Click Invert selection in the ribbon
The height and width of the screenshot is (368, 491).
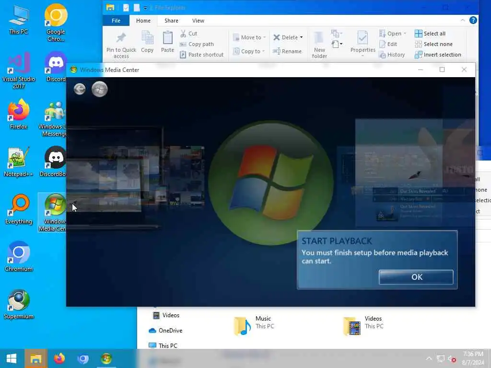pyautogui.click(x=438, y=55)
